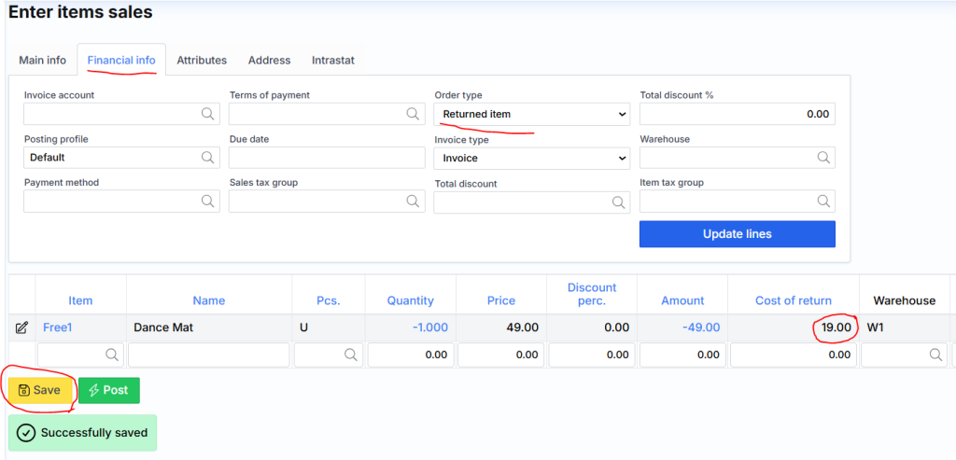Open the Total discount lookup icon

pos(618,202)
